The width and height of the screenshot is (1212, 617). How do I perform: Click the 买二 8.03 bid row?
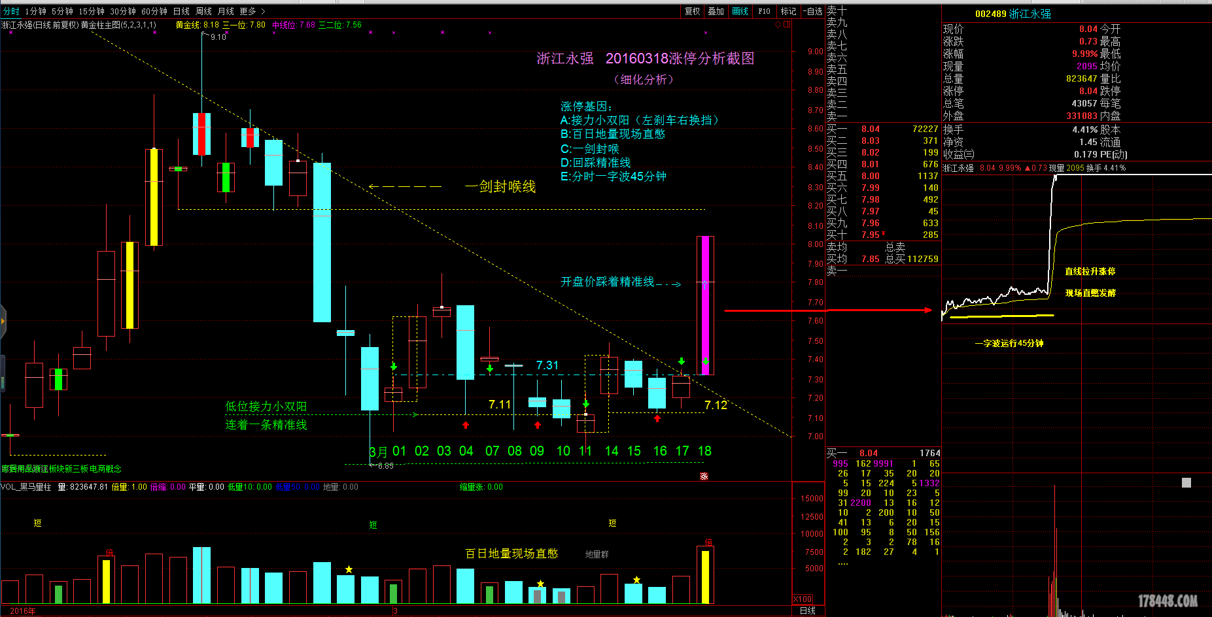[882, 141]
